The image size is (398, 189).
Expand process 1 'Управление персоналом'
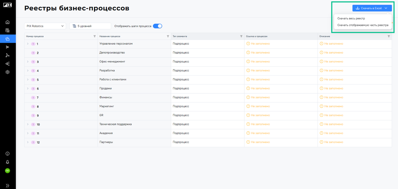tap(28, 44)
